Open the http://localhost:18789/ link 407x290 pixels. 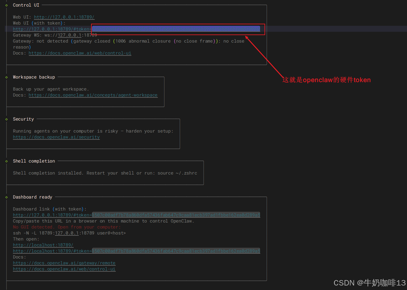tap(43, 245)
